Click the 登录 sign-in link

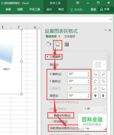(93, 9)
